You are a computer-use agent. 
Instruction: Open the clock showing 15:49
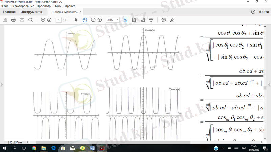coord(254,148)
